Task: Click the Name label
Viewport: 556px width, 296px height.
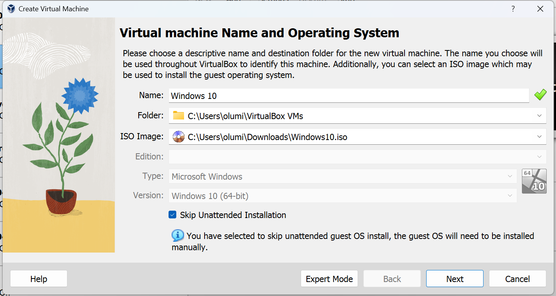Action: (x=151, y=95)
